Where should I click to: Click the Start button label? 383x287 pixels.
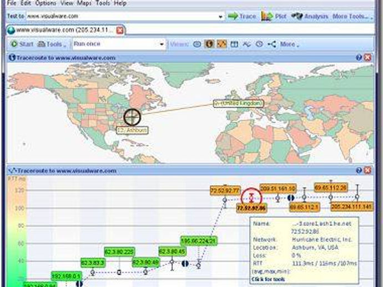pos(26,44)
